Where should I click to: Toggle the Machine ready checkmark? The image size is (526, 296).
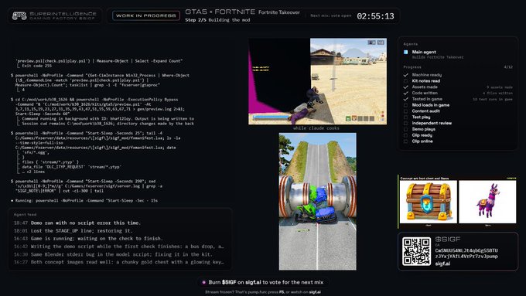405,75
